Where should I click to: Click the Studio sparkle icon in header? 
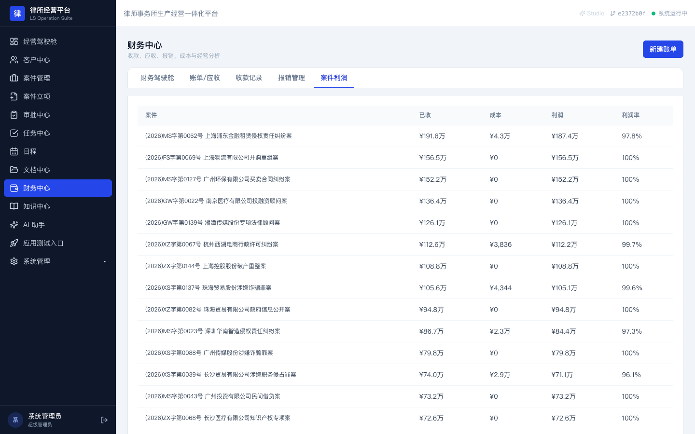tap(582, 14)
